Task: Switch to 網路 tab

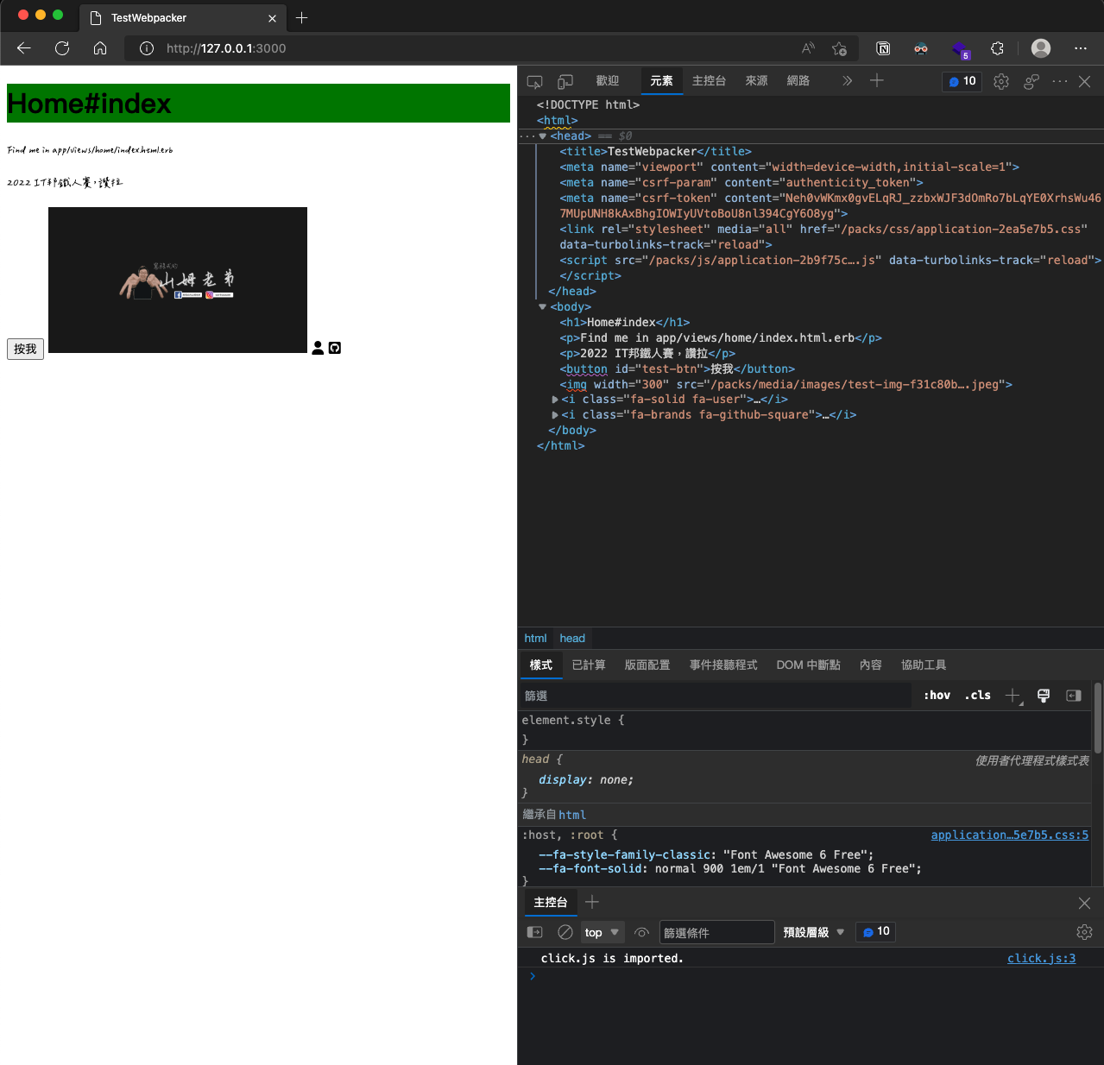Action: click(798, 80)
